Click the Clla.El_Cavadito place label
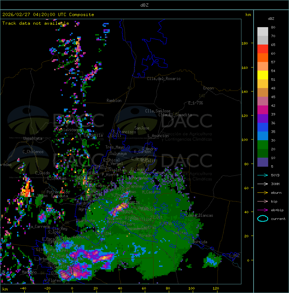Image resolution: width=289 pixels, height=293 pixels. pyautogui.click(x=175, y=115)
